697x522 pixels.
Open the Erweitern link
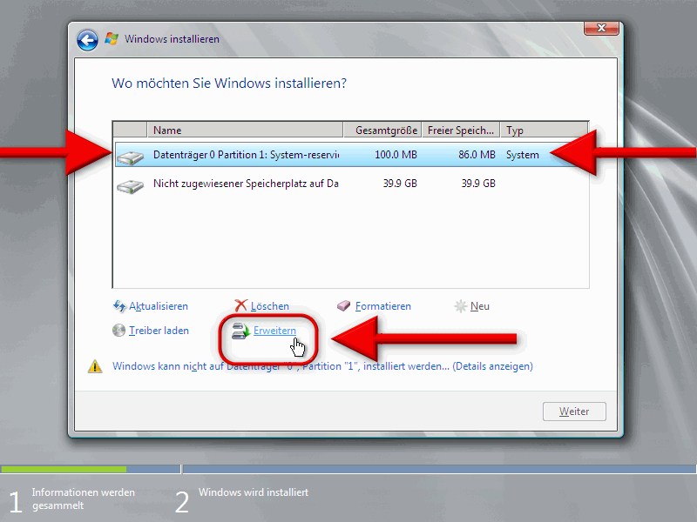pyautogui.click(x=274, y=331)
